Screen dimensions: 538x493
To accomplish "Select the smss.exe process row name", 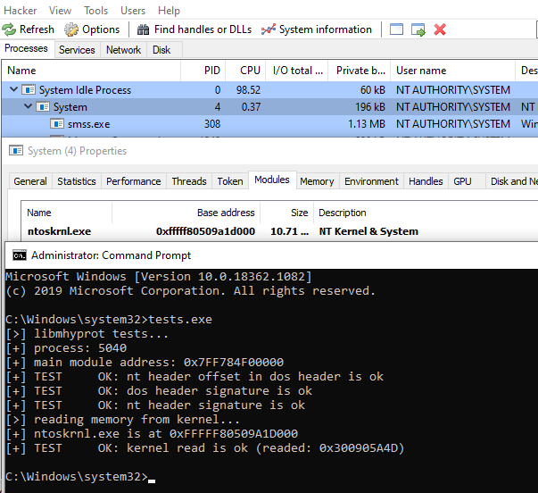I will click(x=89, y=124).
